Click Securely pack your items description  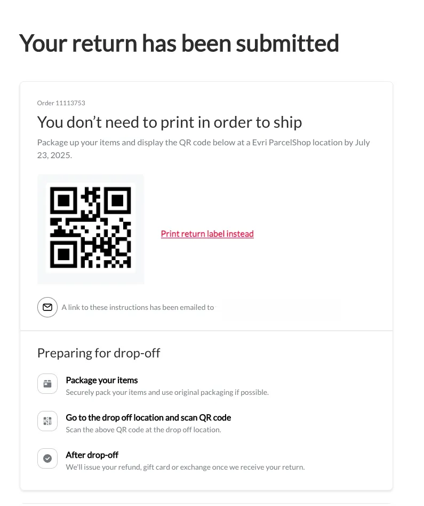(167, 392)
